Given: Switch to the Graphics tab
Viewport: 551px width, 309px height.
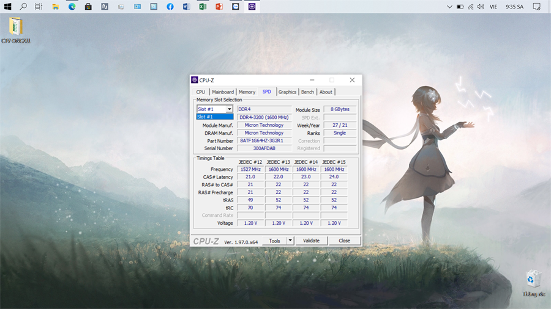Looking at the screenshot, I should coord(288,92).
